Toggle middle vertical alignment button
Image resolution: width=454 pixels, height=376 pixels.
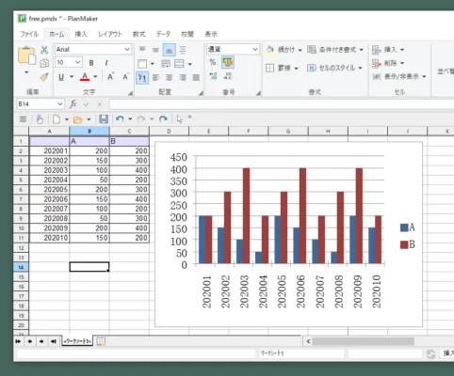pos(155,50)
